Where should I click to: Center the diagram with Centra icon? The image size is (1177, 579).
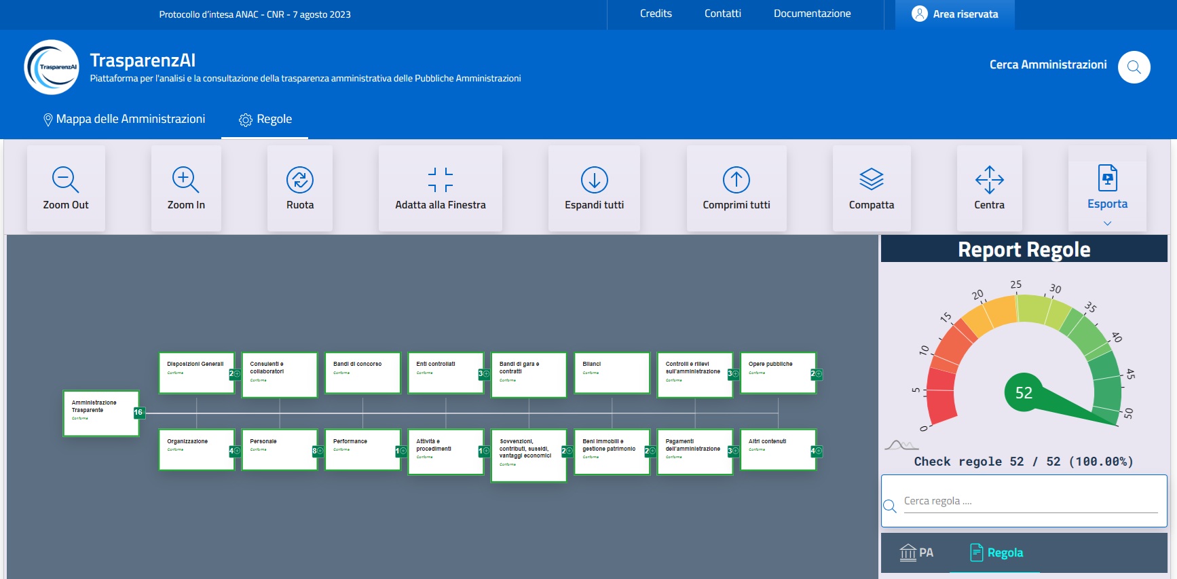pos(989,180)
